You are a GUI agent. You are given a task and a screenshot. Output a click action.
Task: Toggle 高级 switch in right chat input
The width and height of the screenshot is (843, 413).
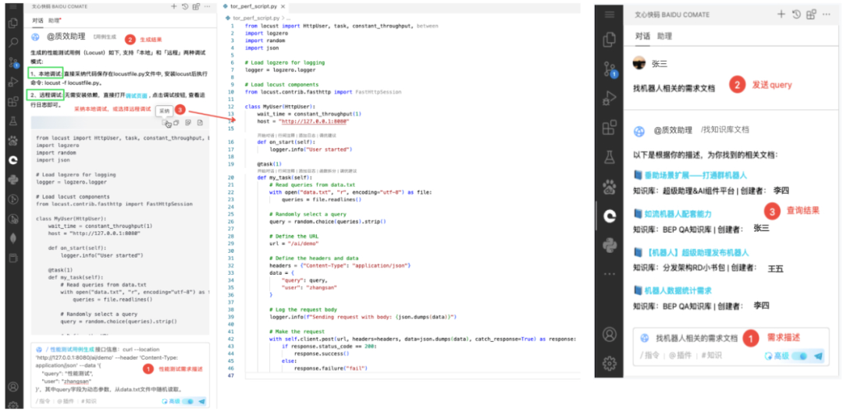pyautogui.click(x=800, y=355)
